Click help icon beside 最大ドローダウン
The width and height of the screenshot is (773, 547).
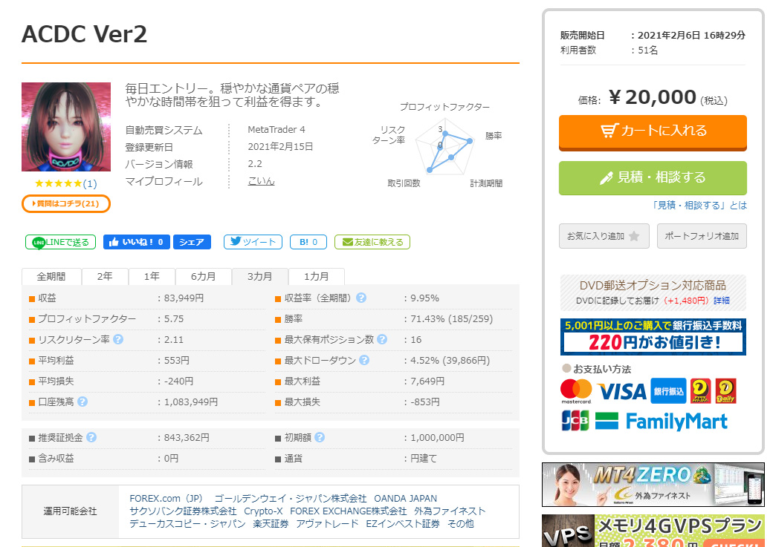tap(363, 360)
